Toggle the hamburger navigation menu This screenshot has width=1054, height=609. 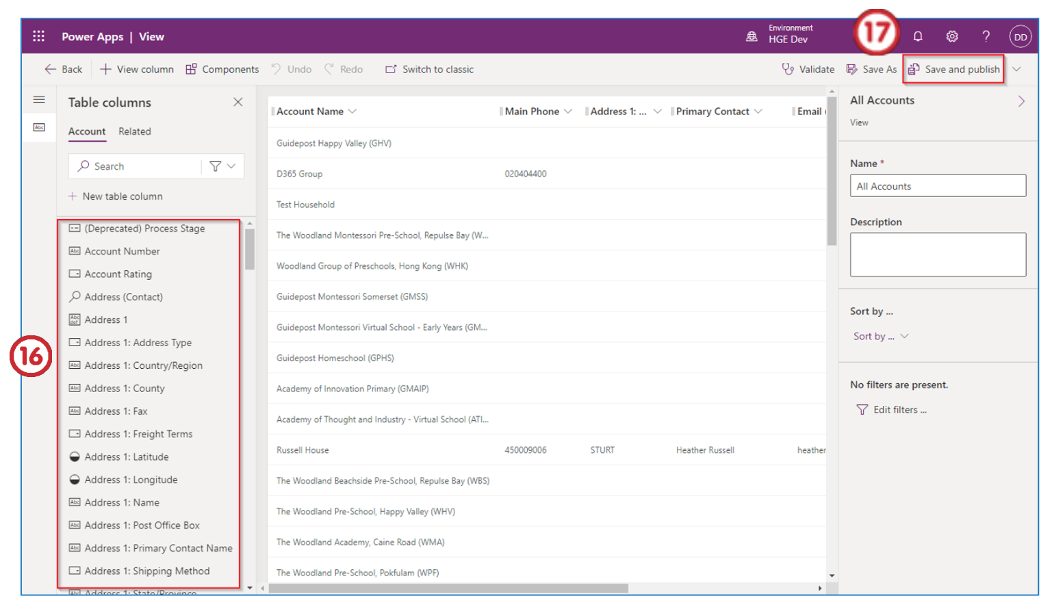[39, 100]
